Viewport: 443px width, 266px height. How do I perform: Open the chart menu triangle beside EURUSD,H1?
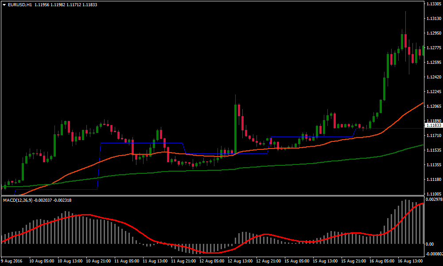pyautogui.click(x=4, y=4)
